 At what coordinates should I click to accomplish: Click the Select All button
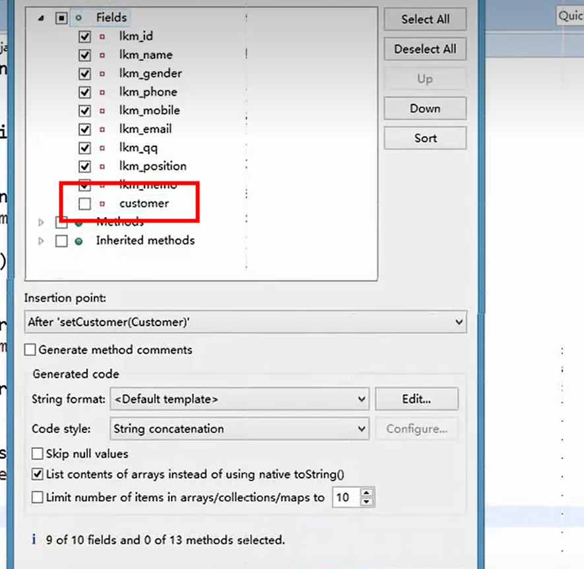[425, 19]
